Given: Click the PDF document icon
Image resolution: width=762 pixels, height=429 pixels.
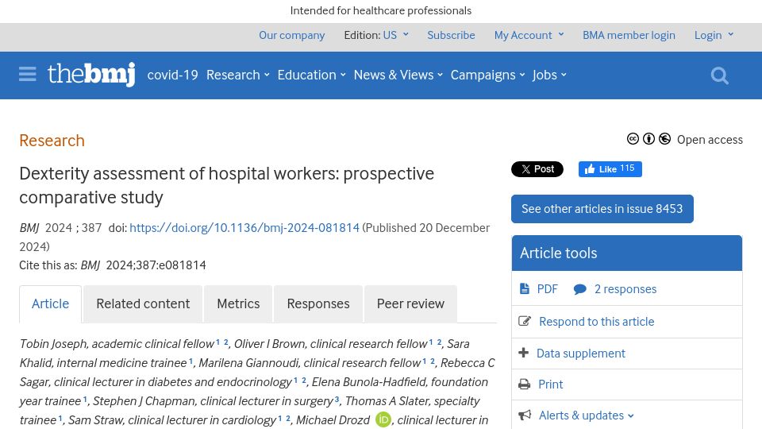Looking at the screenshot, I should click(525, 289).
